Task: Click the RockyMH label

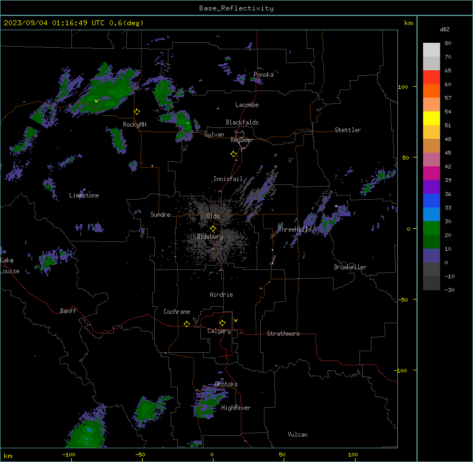Action: pyautogui.click(x=134, y=125)
